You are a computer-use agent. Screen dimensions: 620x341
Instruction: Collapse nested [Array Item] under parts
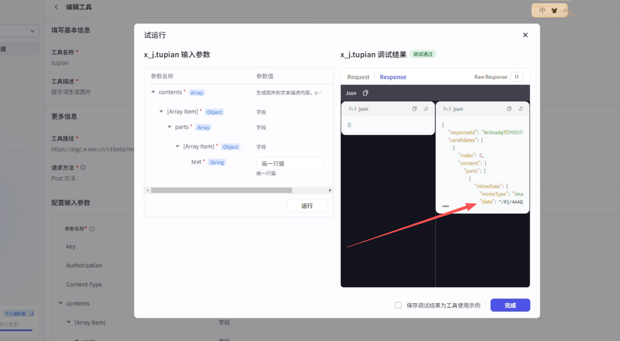coord(177,146)
